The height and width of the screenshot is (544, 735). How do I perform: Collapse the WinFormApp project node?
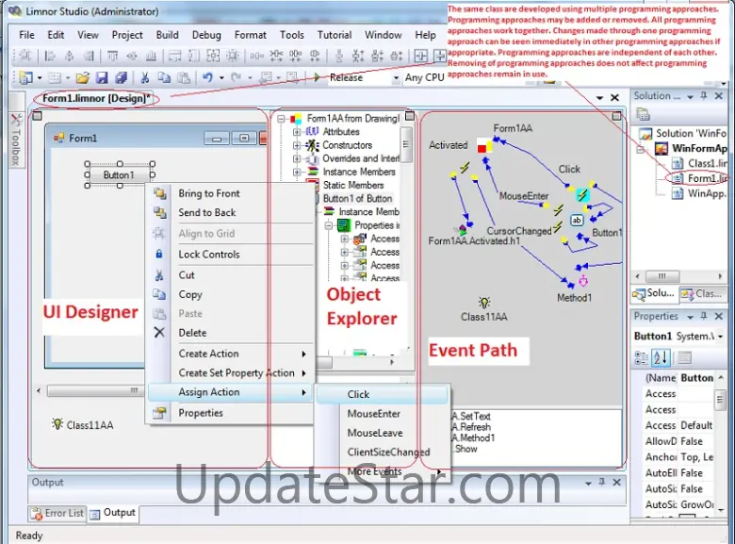click(641, 150)
